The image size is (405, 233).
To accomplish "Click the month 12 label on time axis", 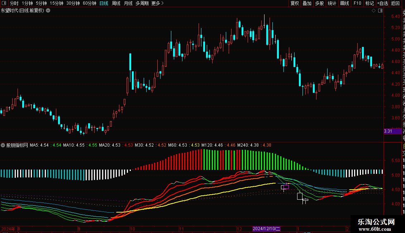I will pyautogui.click(x=239, y=229).
